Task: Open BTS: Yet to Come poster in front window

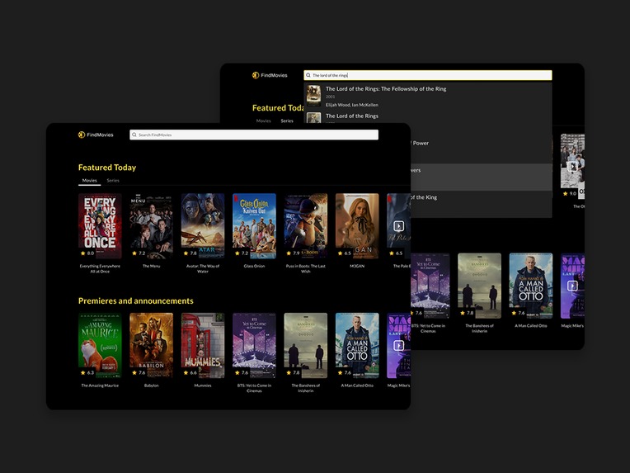Action: [x=254, y=346]
